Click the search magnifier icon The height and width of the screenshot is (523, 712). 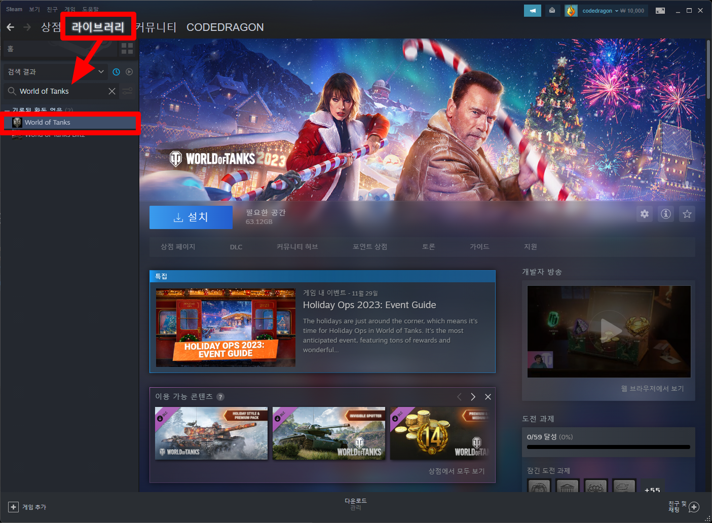[x=12, y=91]
